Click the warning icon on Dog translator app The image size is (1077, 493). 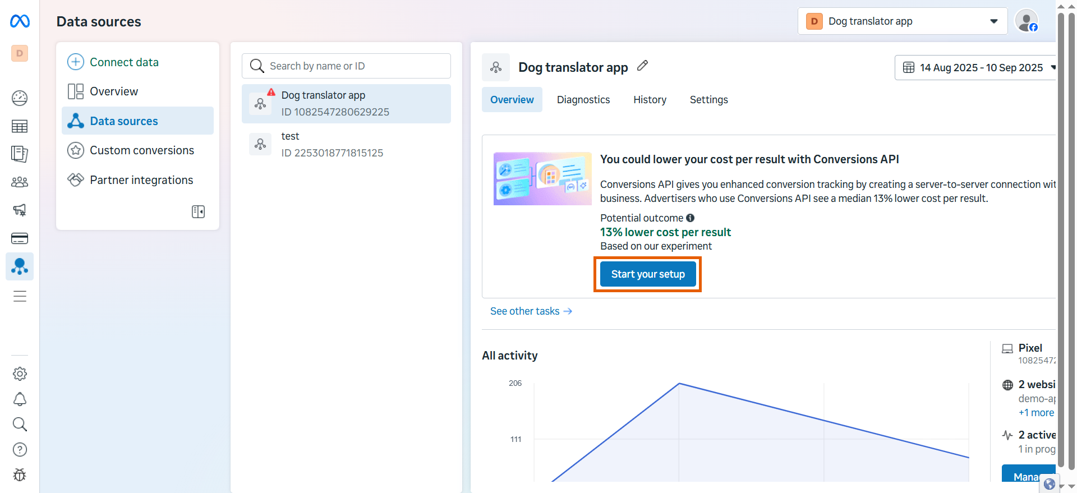[x=271, y=92]
